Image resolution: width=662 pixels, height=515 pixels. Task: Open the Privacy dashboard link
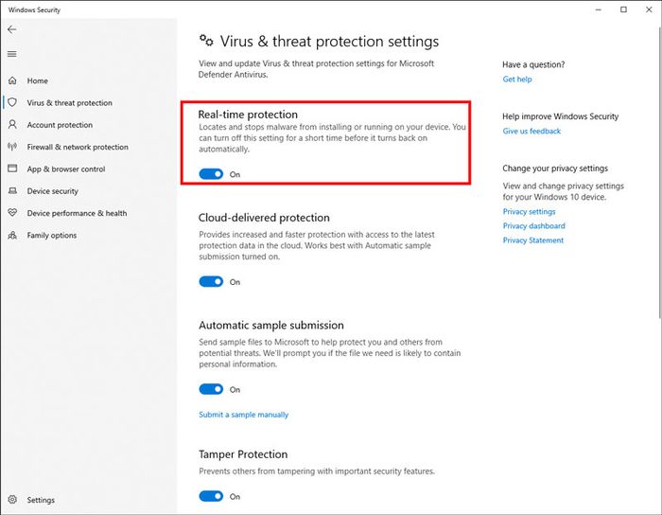[533, 225]
